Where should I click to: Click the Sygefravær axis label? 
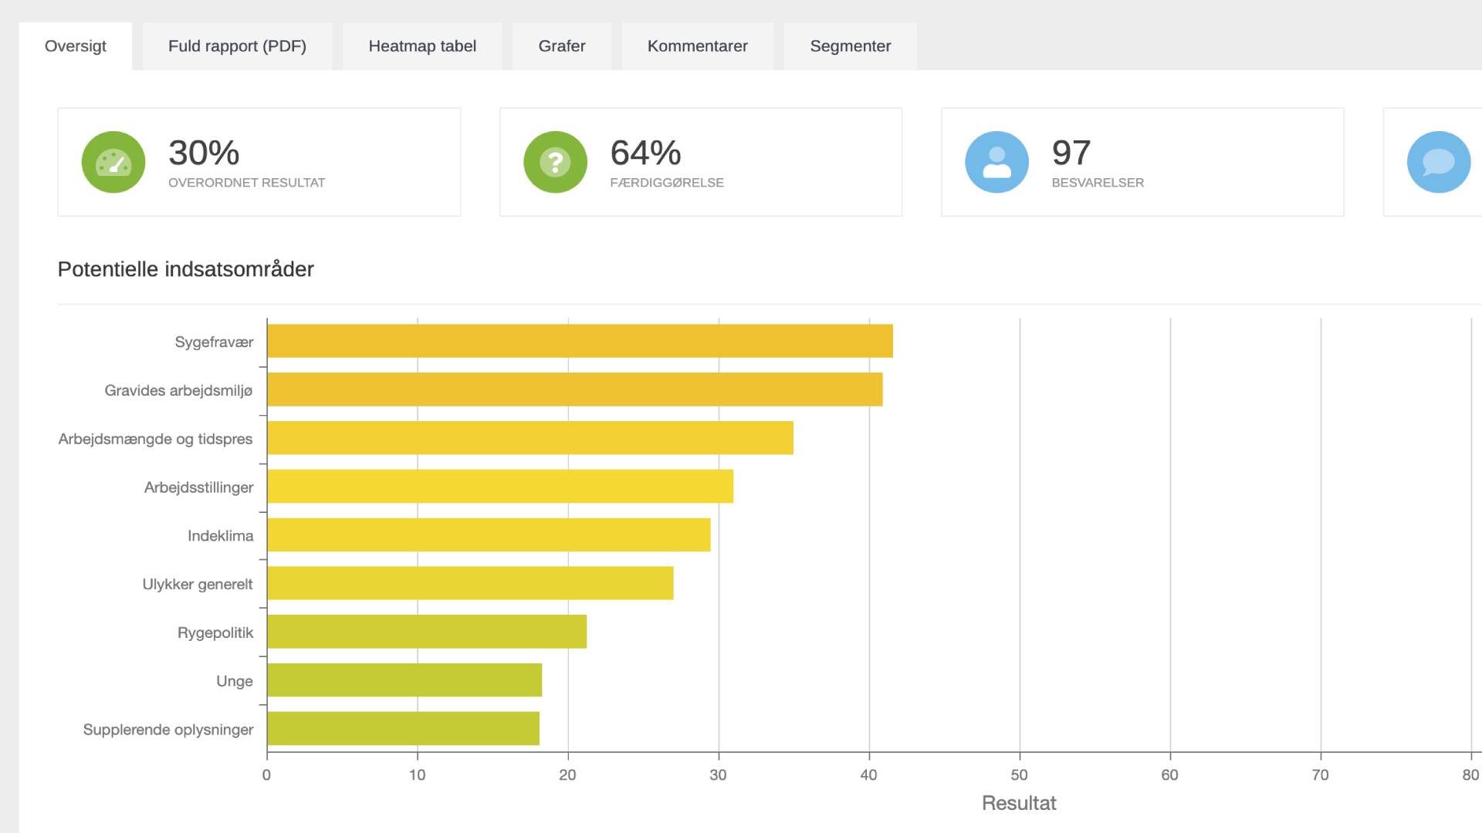(x=214, y=342)
